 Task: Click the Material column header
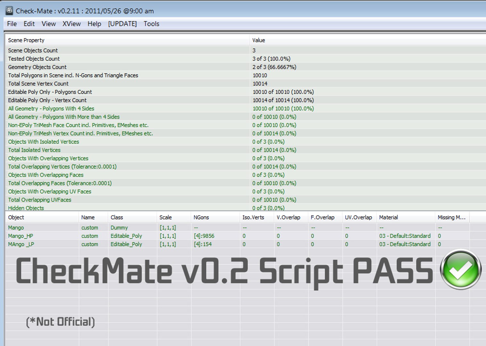[x=406, y=217]
